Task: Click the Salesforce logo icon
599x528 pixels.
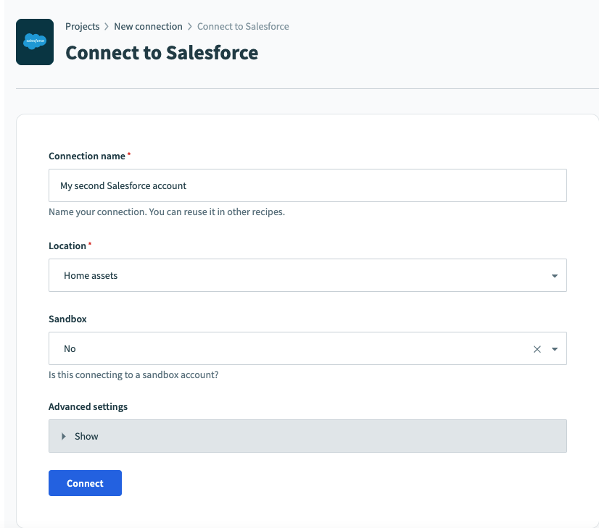Action: (35, 42)
